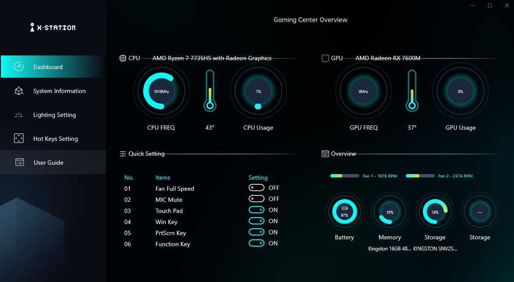
Task: Click the Fan Full Speed item label
Action: click(x=175, y=189)
